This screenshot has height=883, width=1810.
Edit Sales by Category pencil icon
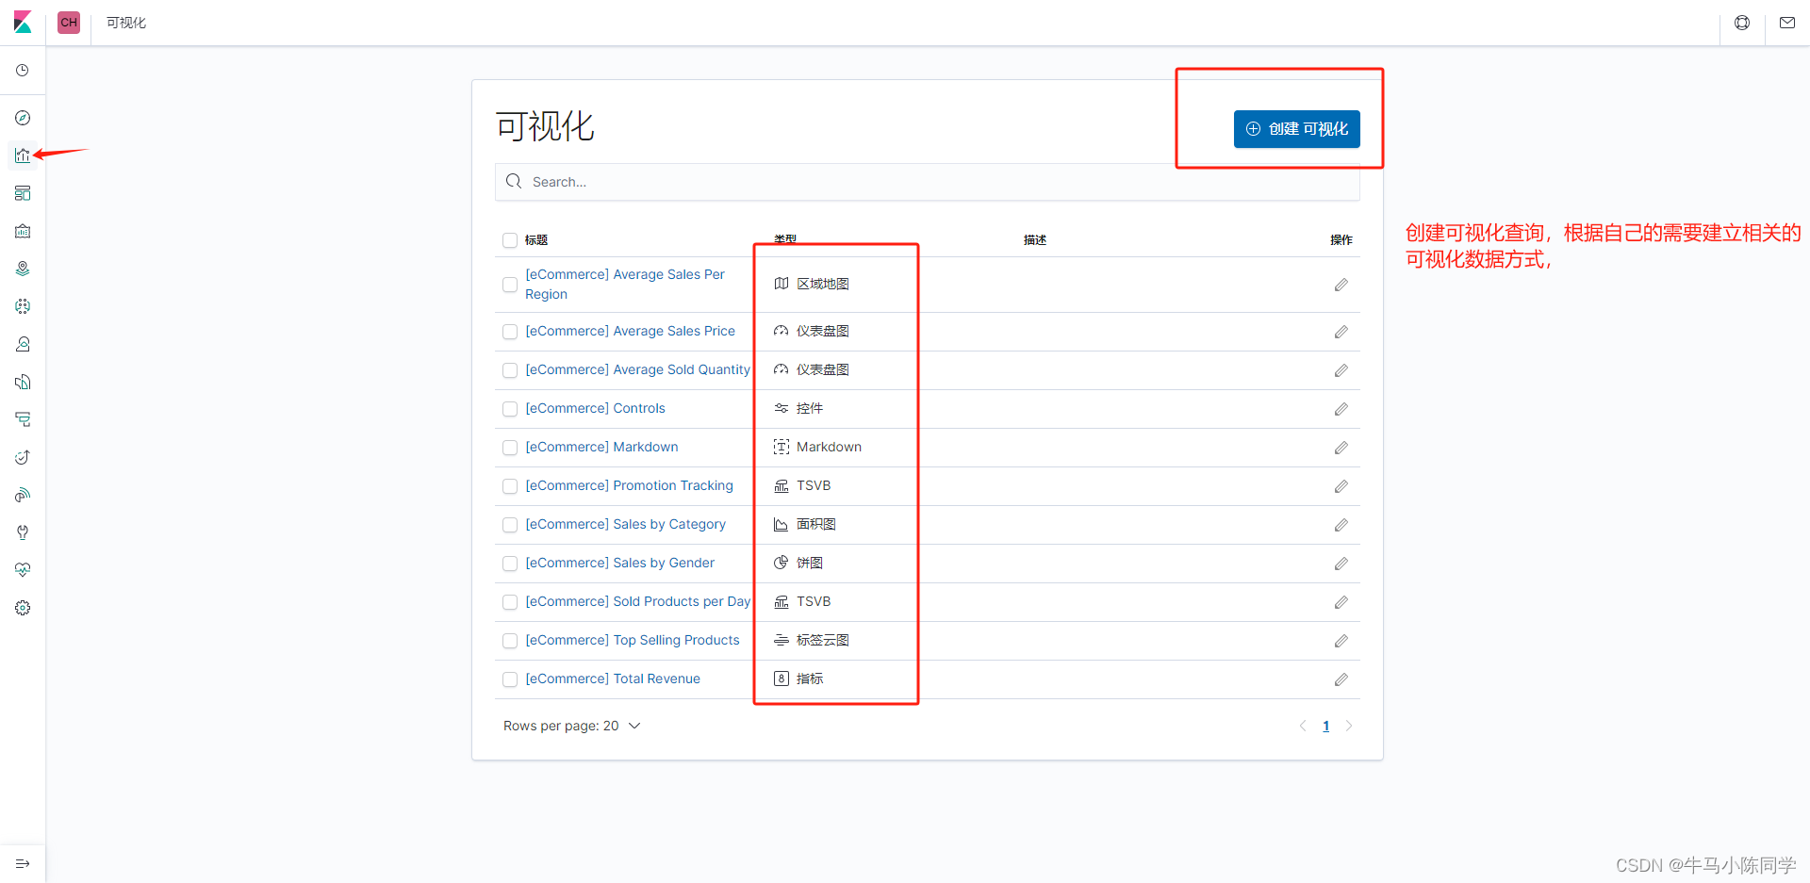(1341, 525)
